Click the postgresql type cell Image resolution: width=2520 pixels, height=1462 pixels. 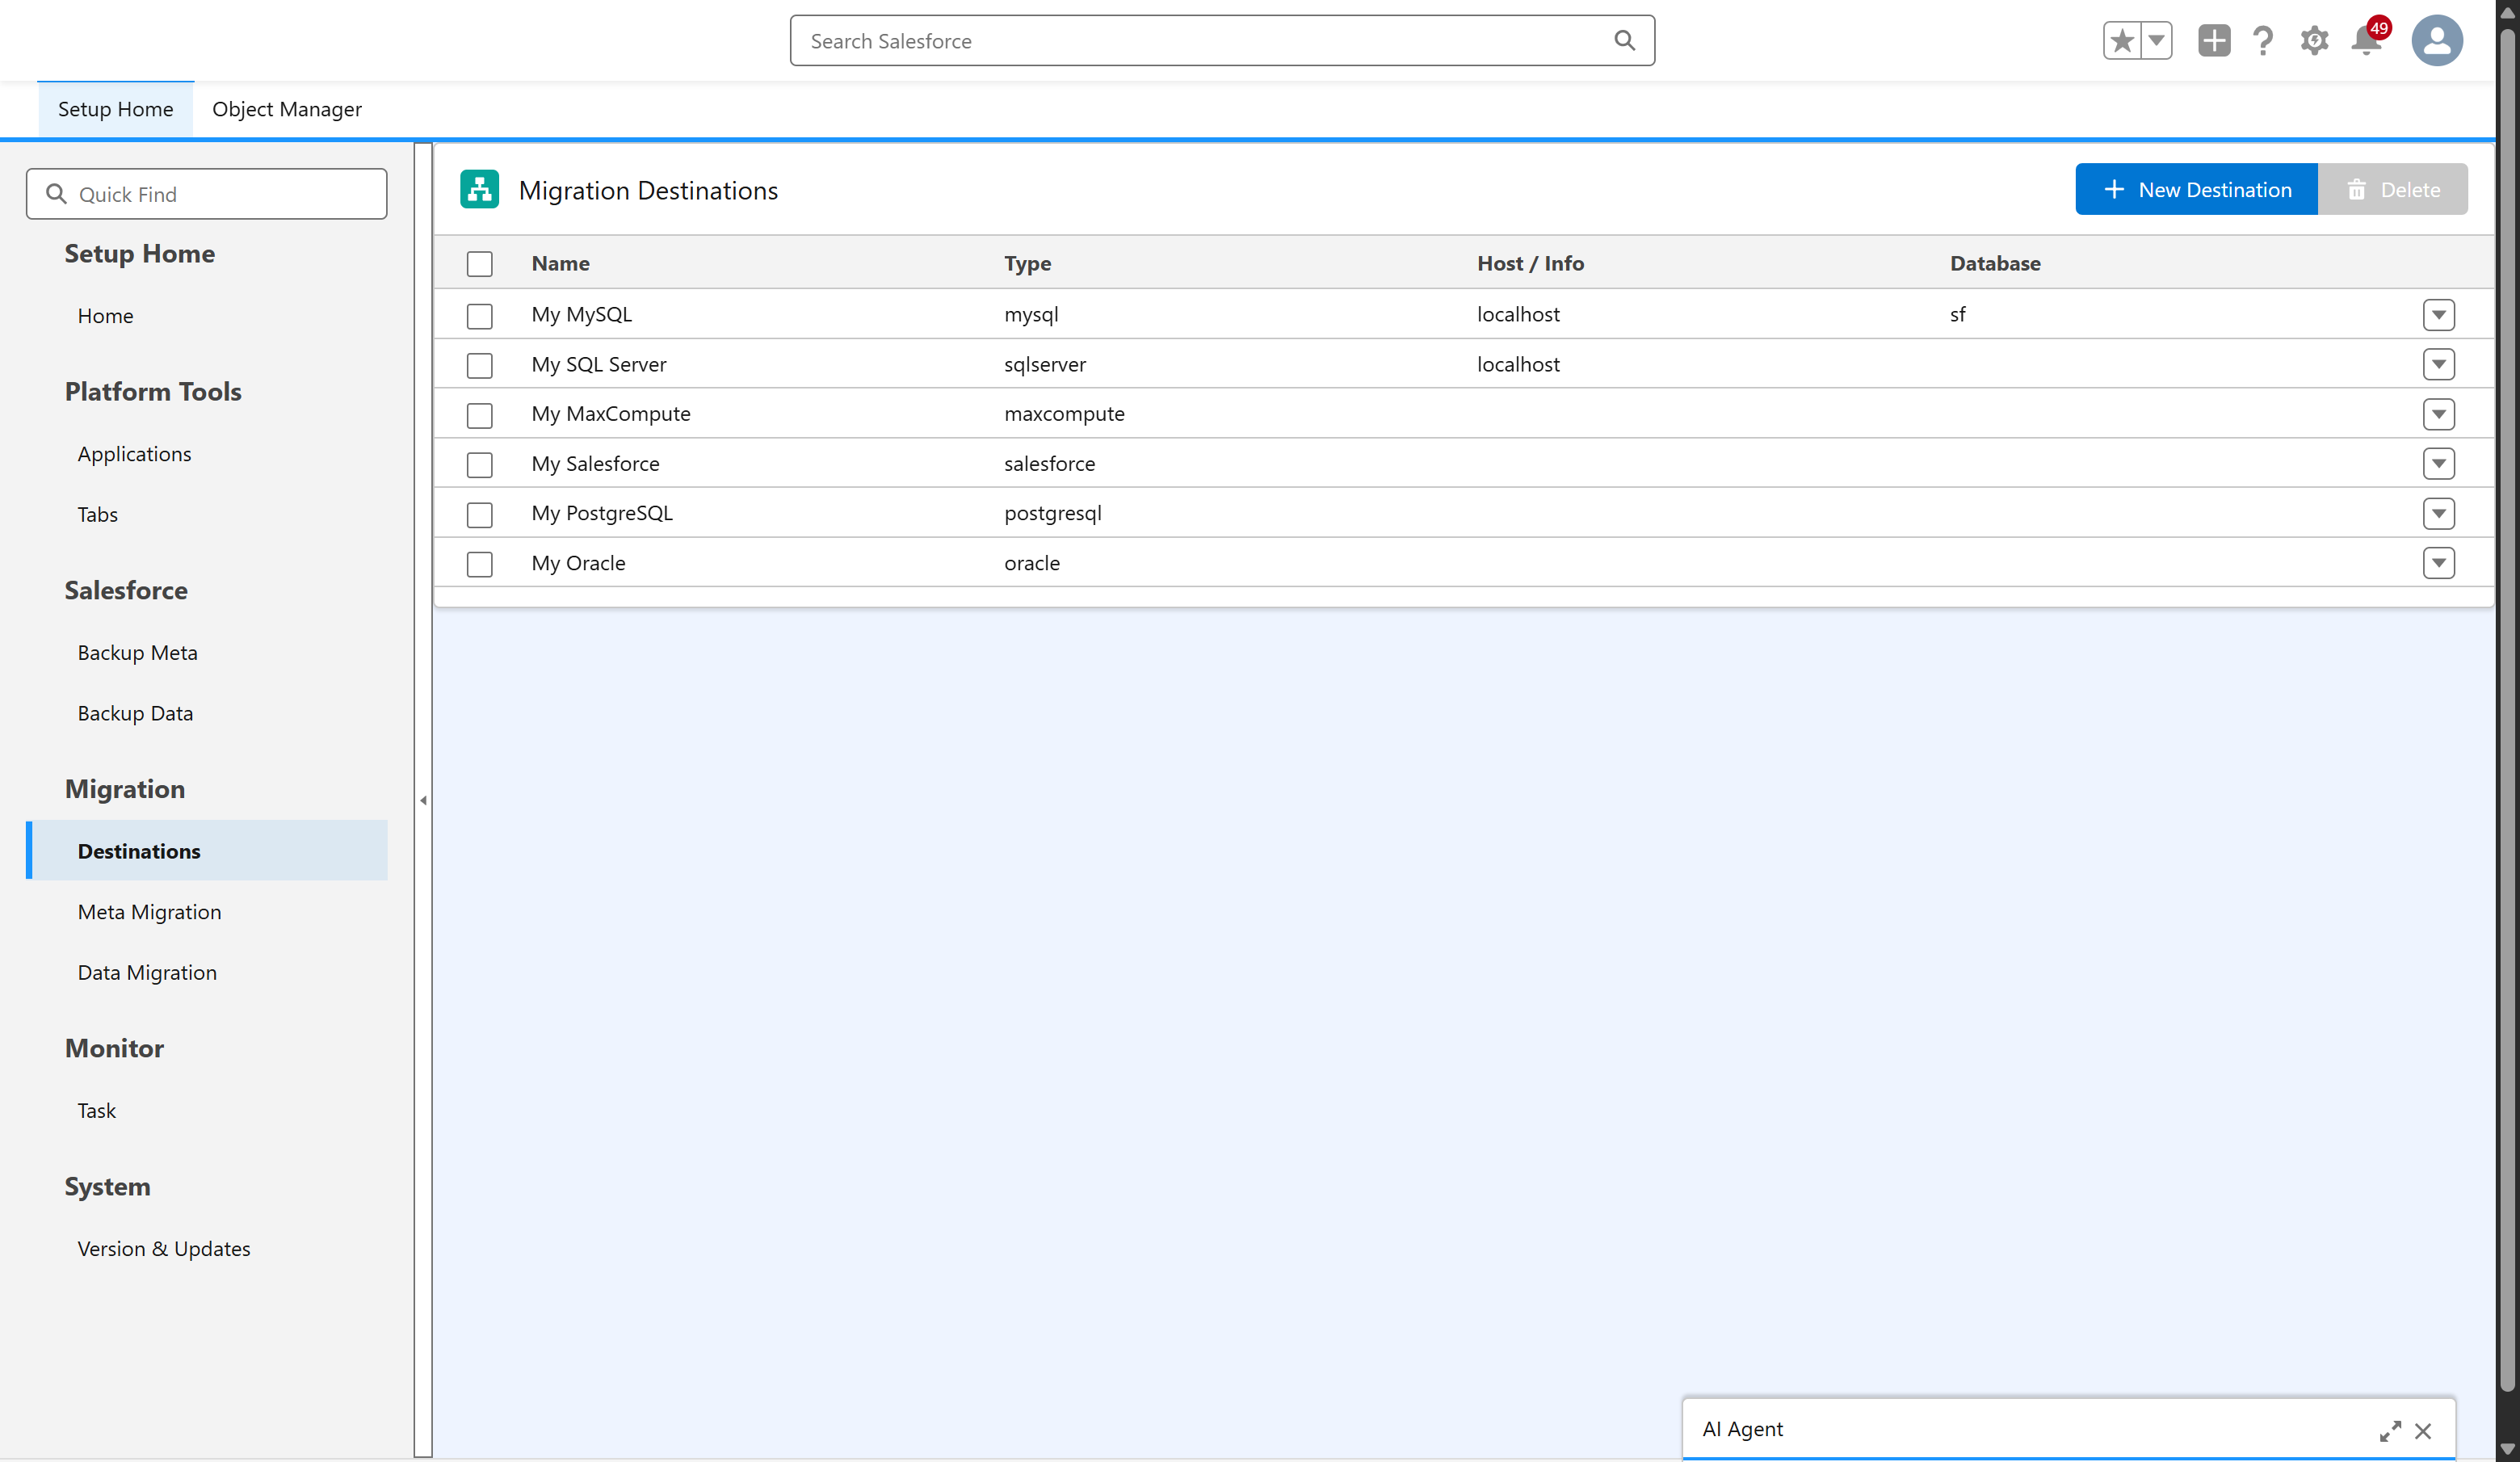point(1053,513)
